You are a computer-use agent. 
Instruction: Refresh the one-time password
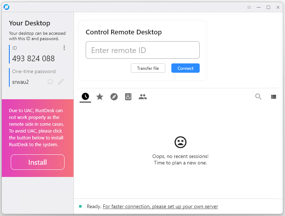click(50, 82)
